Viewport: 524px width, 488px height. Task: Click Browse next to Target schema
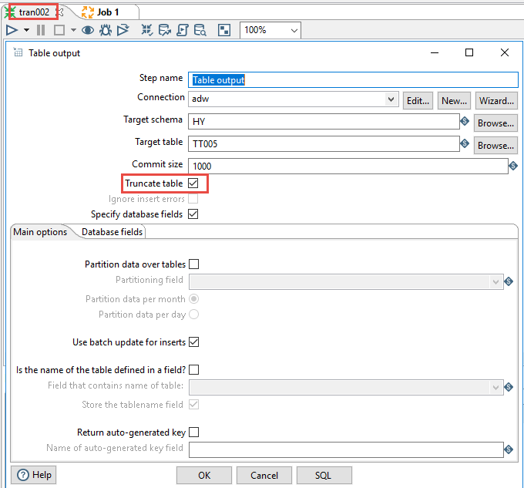click(x=495, y=123)
